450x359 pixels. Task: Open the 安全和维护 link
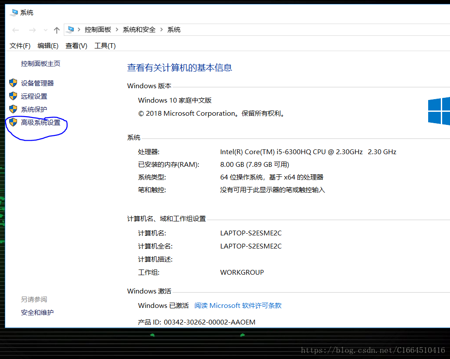pos(37,312)
